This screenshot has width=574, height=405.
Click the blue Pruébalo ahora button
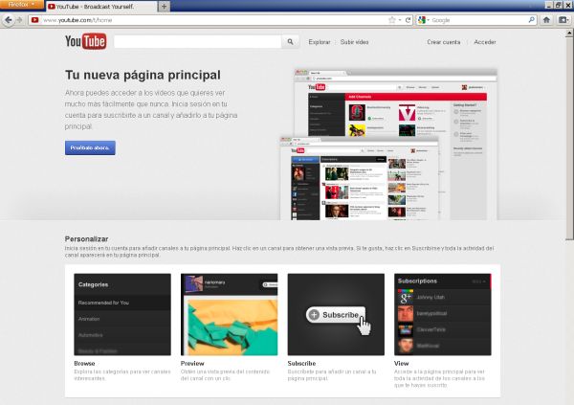pyautogui.click(x=90, y=147)
